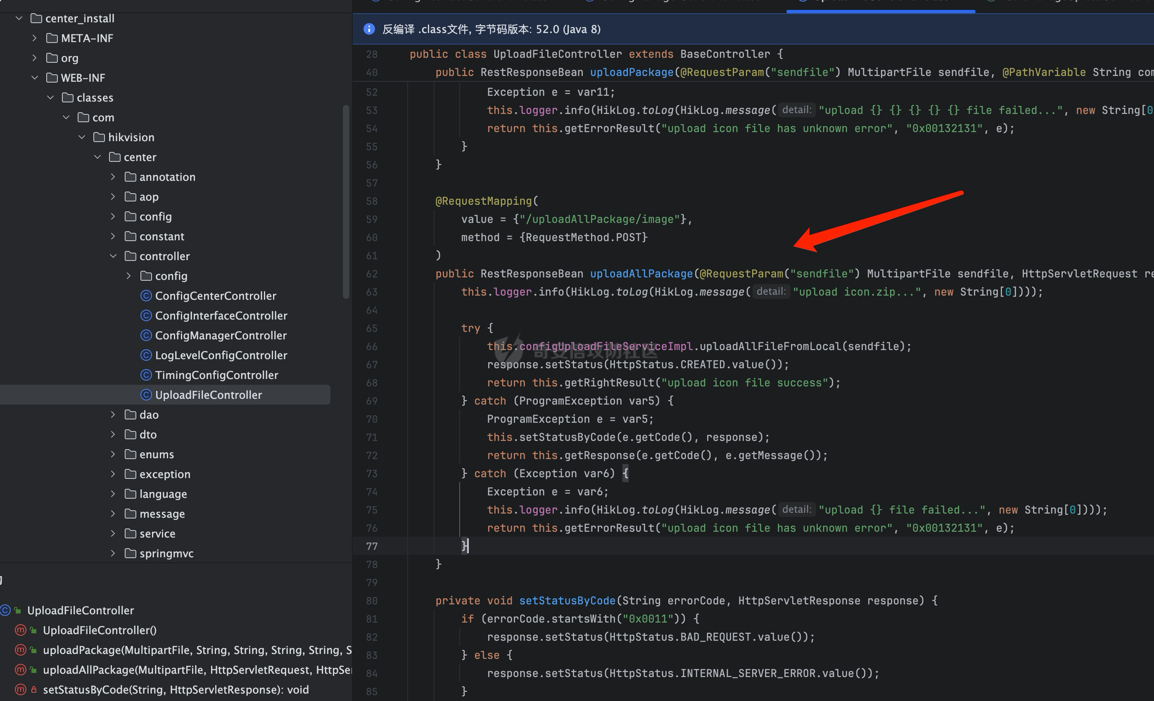Select config folder under controller
This screenshot has height=701, width=1154.
[171, 276]
